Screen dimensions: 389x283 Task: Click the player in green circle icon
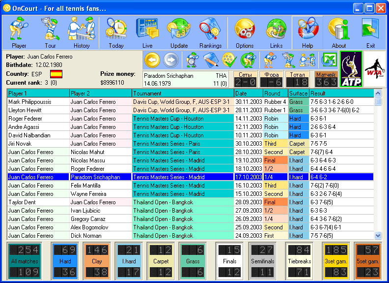(249, 60)
